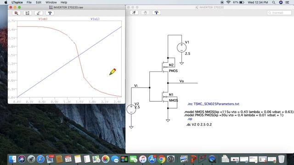The height and width of the screenshot is (165, 294).
Task: Open FaceTime from the Dock
Action: point(134,159)
